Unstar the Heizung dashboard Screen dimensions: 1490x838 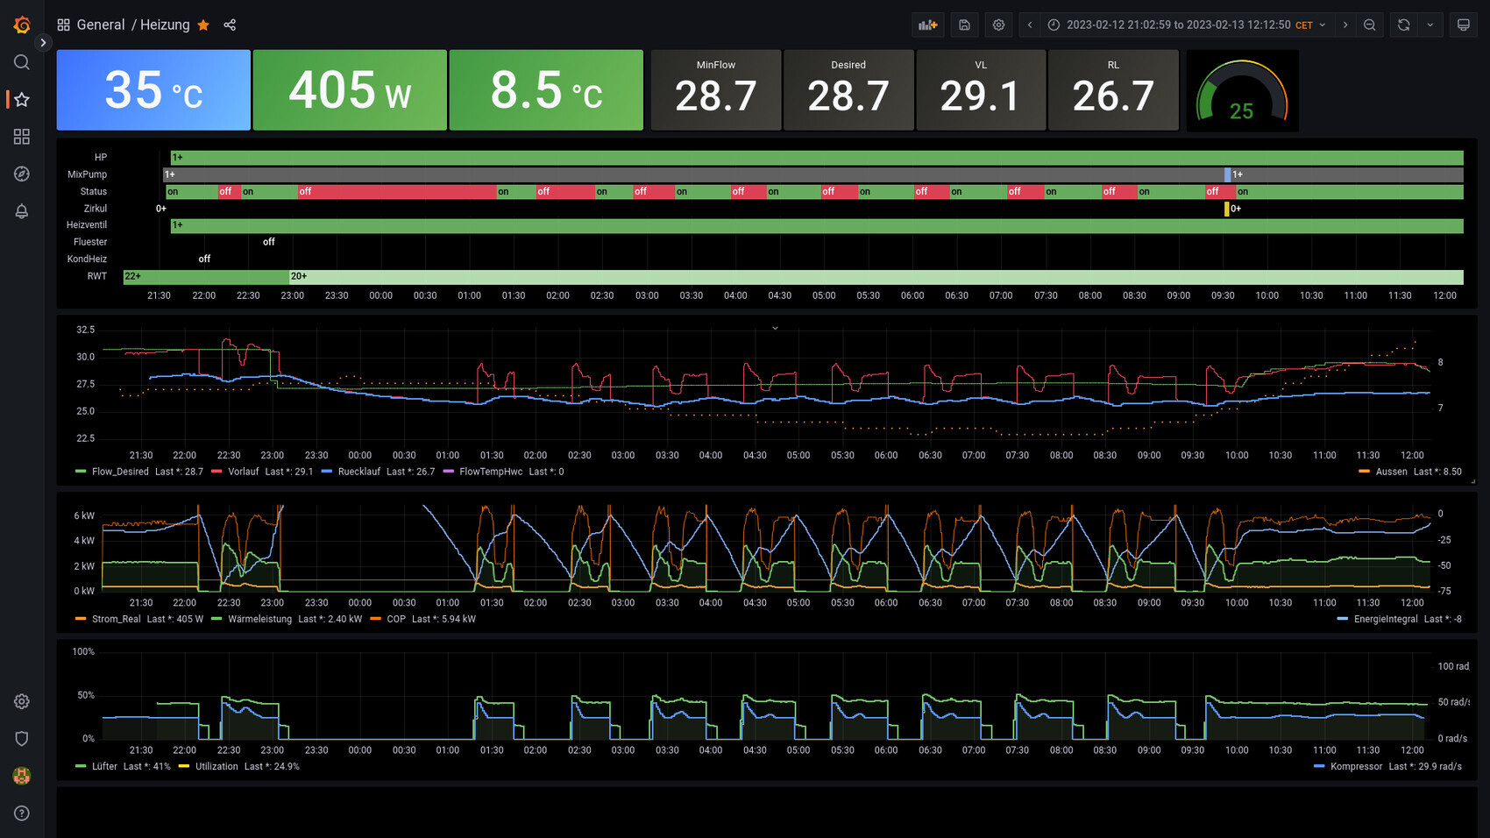pyautogui.click(x=203, y=25)
